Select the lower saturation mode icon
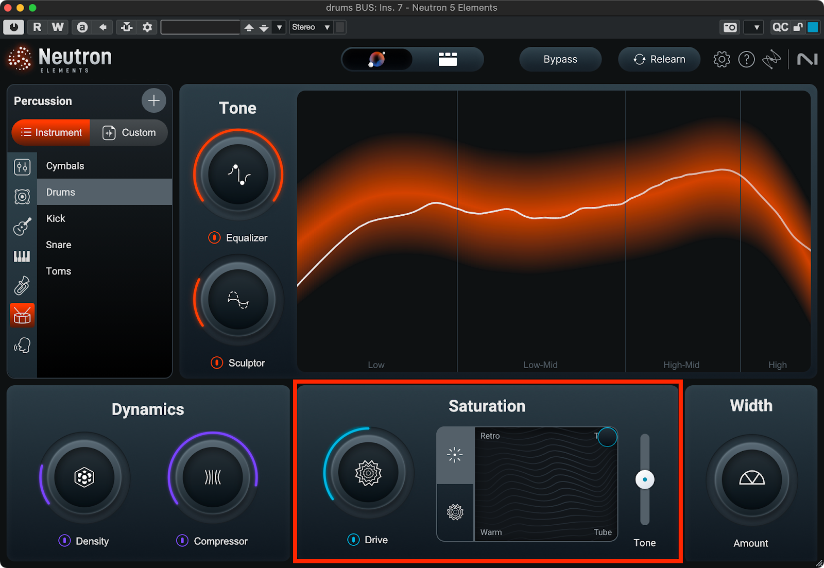 pyautogui.click(x=455, y=512)
